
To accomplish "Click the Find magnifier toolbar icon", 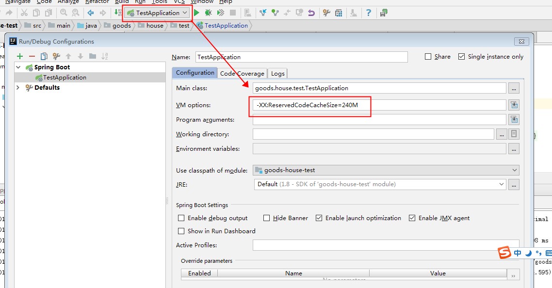I will [64, 13].
